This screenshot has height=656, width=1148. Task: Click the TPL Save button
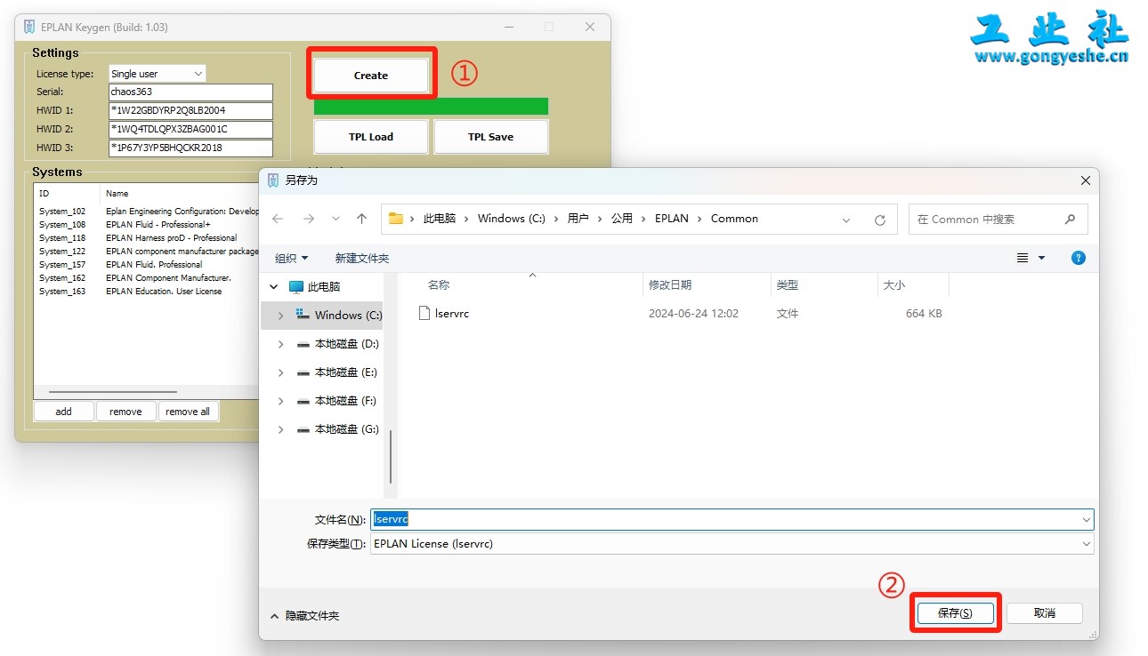pos(490,137)
